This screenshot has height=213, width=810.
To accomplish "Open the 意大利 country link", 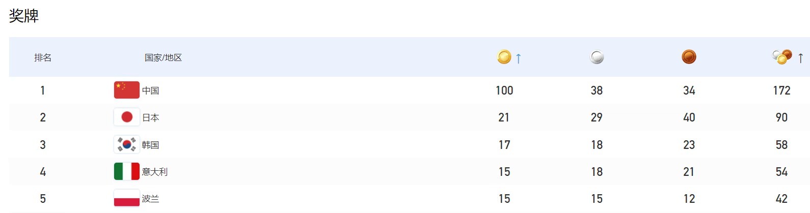I will [x=155, y=172].
